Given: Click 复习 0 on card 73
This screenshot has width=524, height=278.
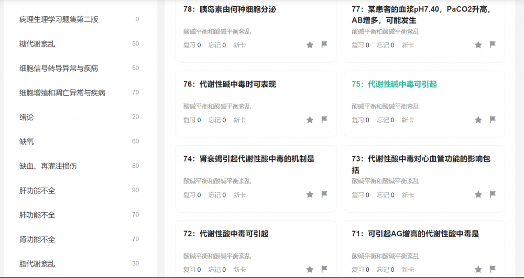Looking at the screenshot, I should 361,195.
